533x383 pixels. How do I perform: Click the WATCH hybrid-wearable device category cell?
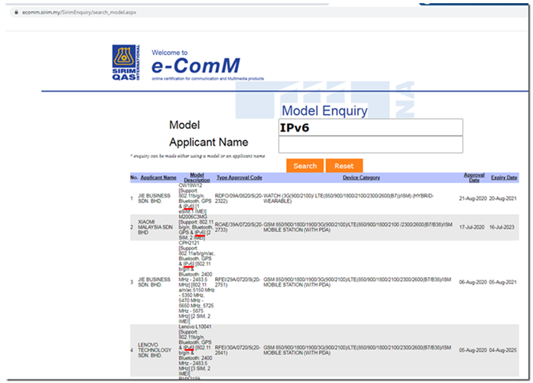348,198
